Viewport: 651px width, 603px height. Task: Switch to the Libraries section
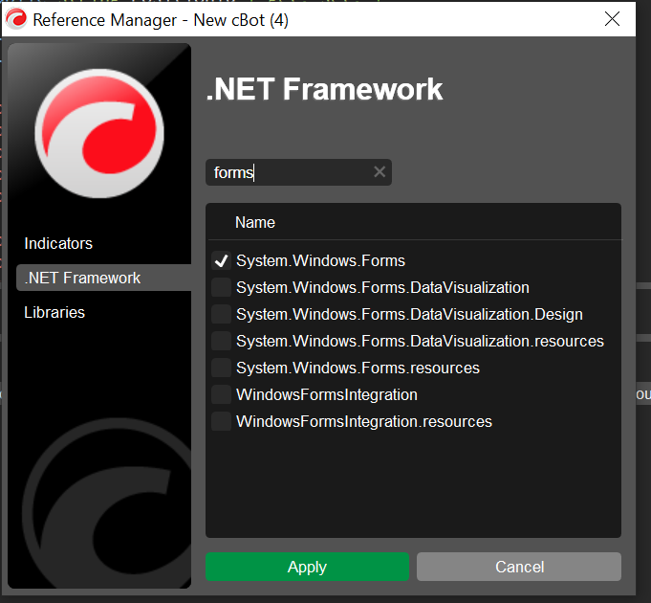coord(54,312)
